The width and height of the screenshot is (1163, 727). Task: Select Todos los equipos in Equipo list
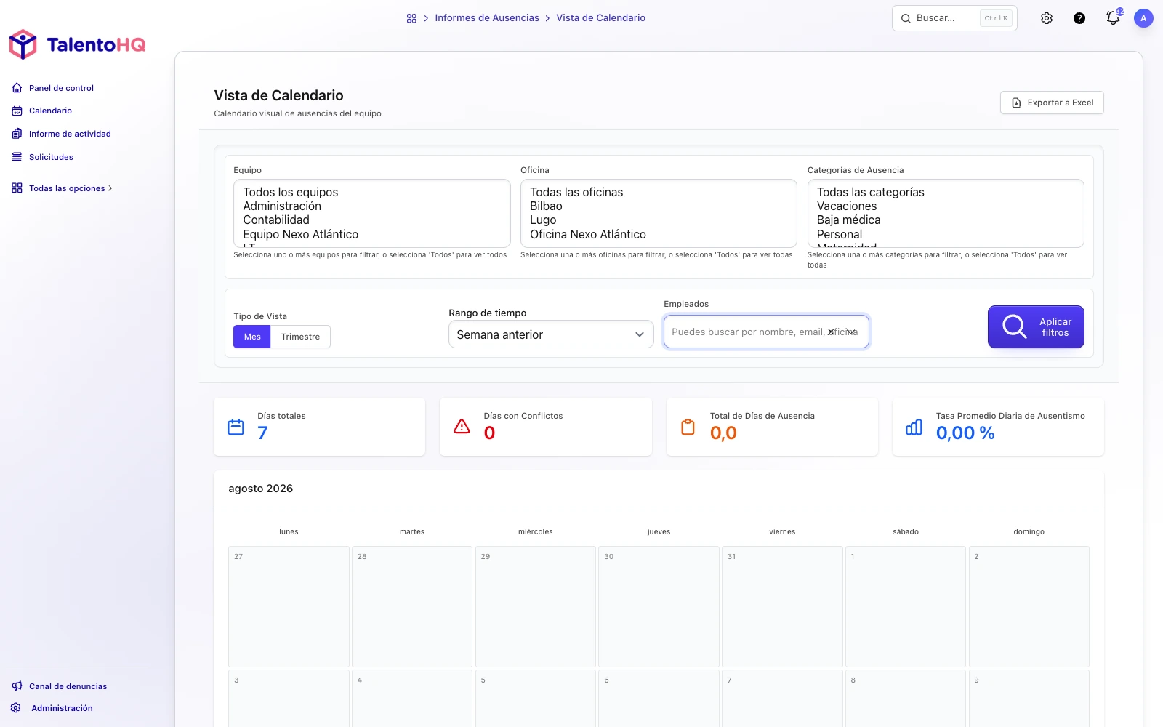pos(371,192)
